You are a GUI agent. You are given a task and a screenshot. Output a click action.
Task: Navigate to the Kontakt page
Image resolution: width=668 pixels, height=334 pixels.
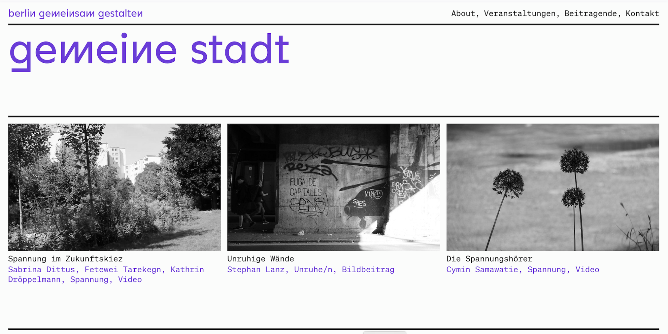tap(642, 14)
